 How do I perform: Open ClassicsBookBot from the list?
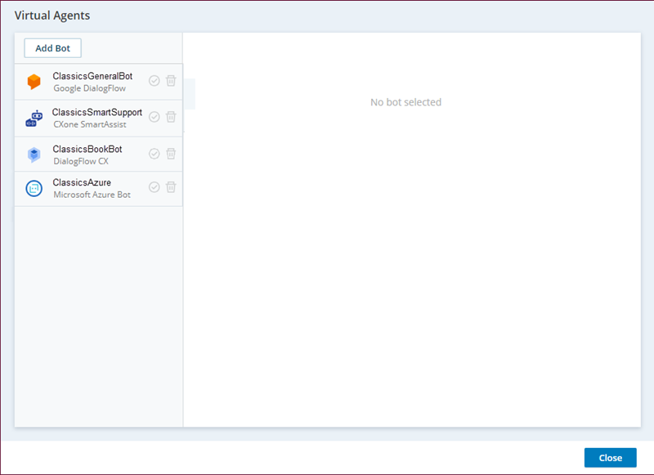click(x=98, y=155)
